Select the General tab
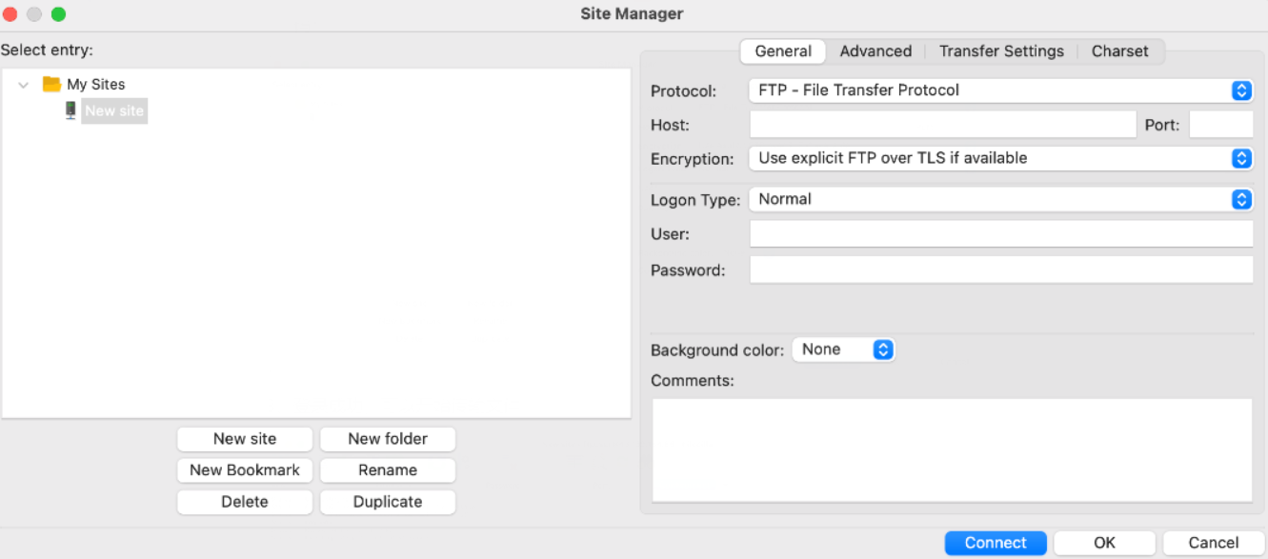 pyautogui.click(x=783, y=51)
